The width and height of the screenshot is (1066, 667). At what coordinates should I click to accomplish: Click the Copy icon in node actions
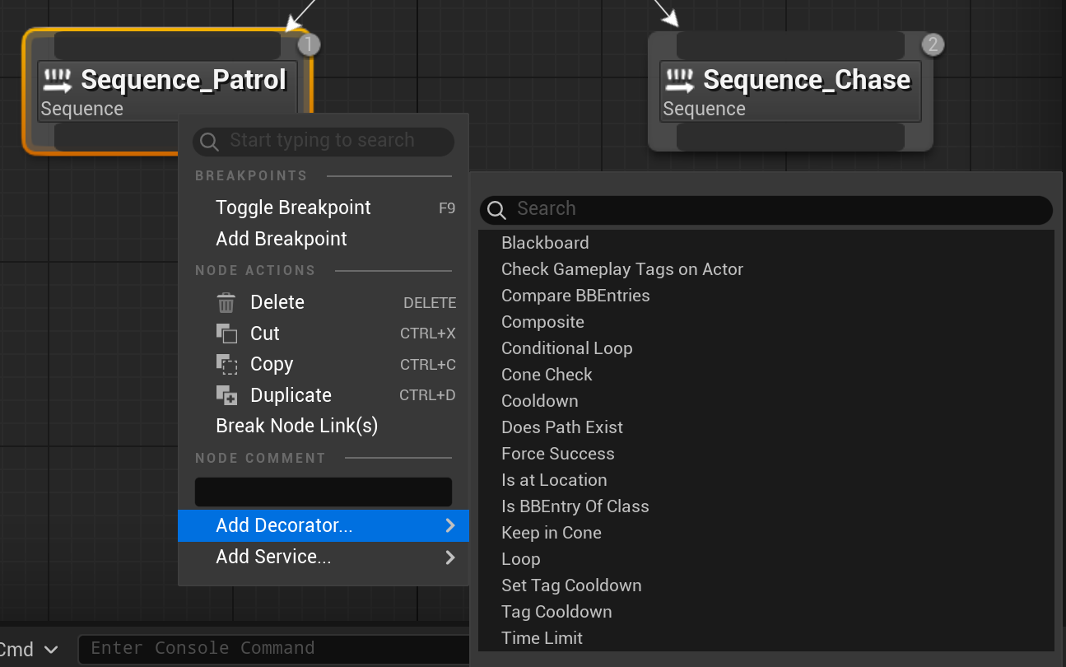click(x=226, y=365)
